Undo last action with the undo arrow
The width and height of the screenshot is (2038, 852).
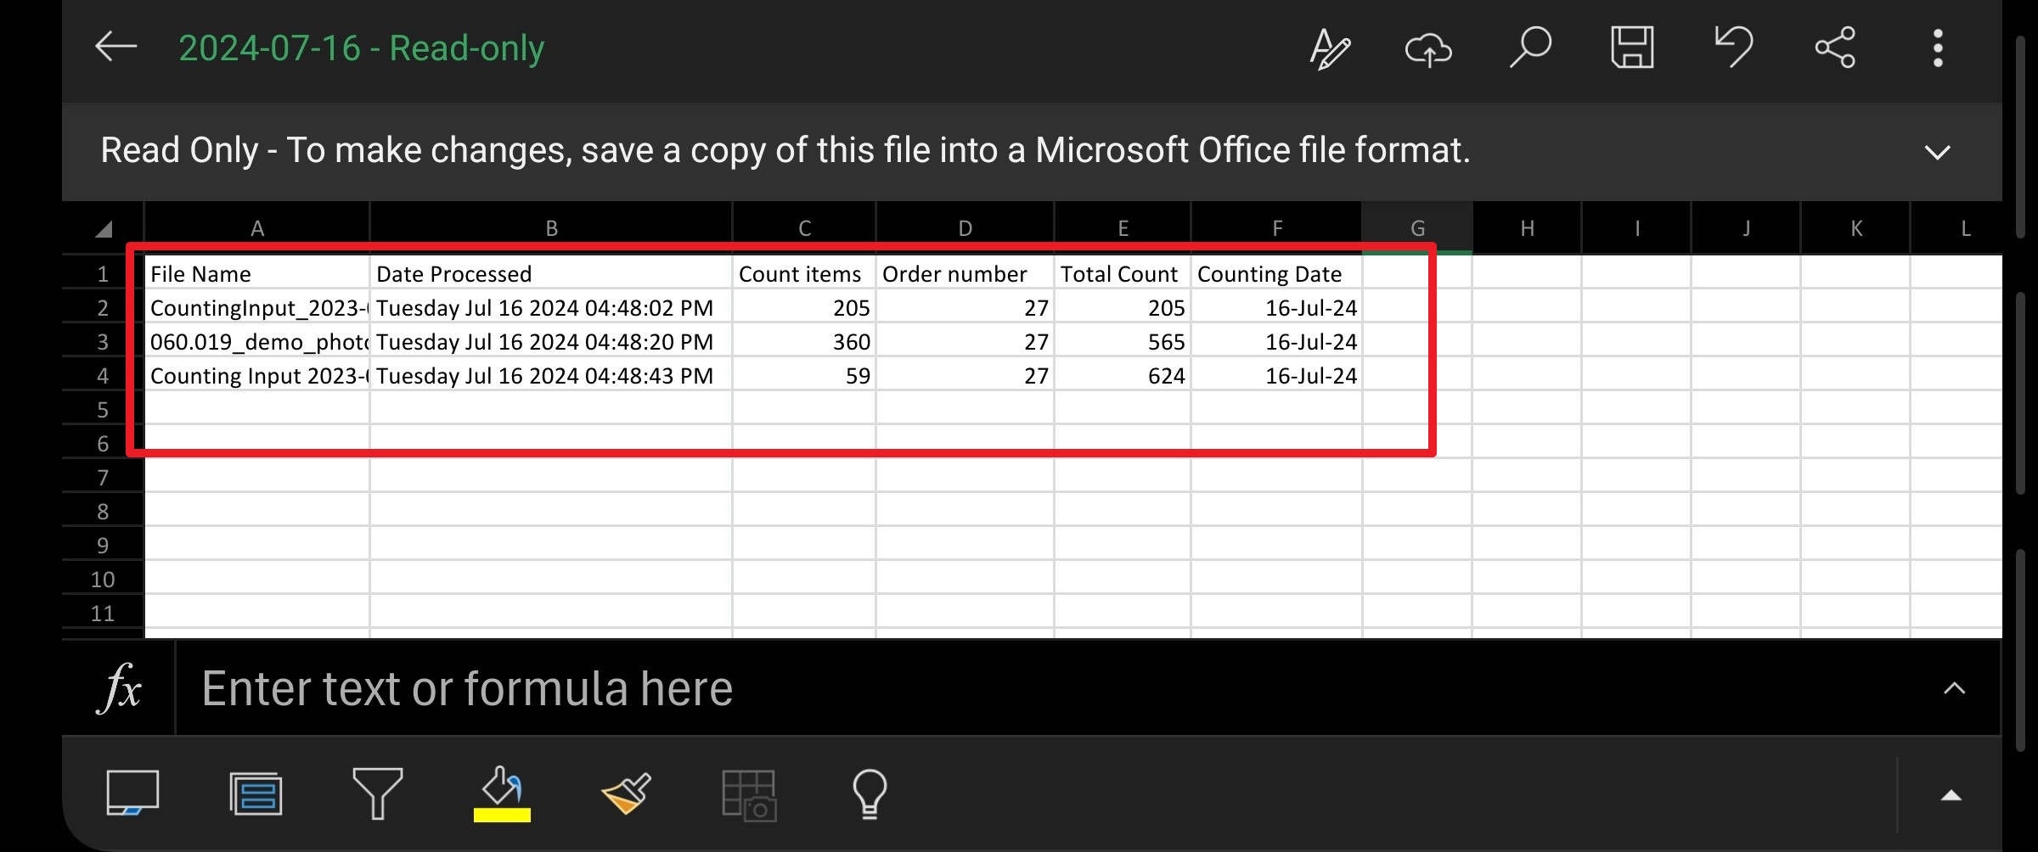click(x=1733, y=48)
